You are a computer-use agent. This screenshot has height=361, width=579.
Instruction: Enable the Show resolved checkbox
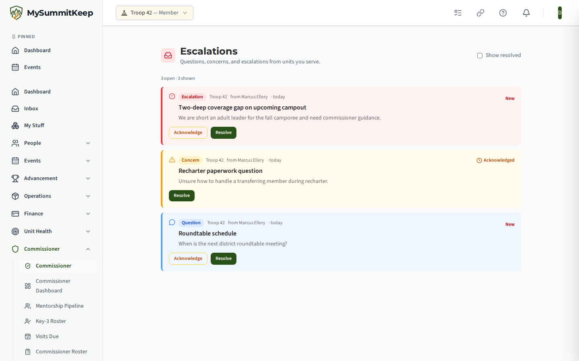tap(480, 55)
